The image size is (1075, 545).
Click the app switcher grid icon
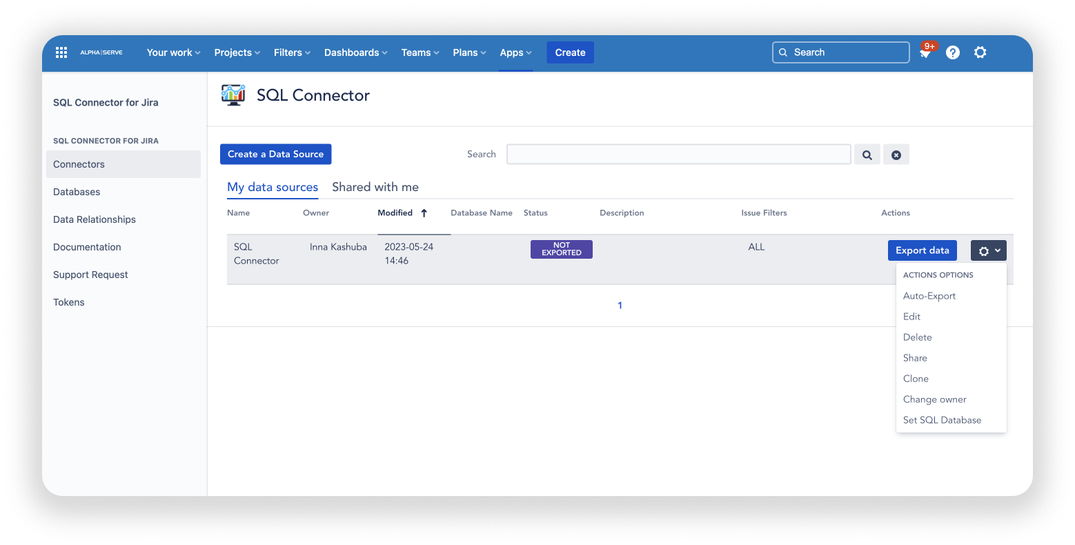pyautogui.click(x=61, y=52)
